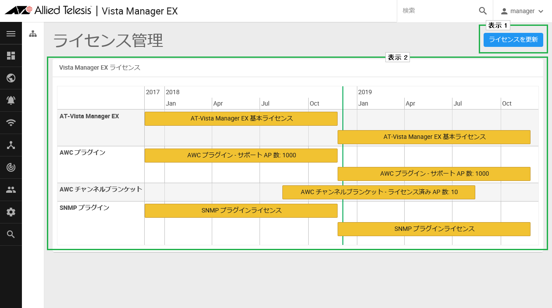Click the AWC チャンネルブランケット row label
This screenshot has width=552, height=308.
(101, 189)
